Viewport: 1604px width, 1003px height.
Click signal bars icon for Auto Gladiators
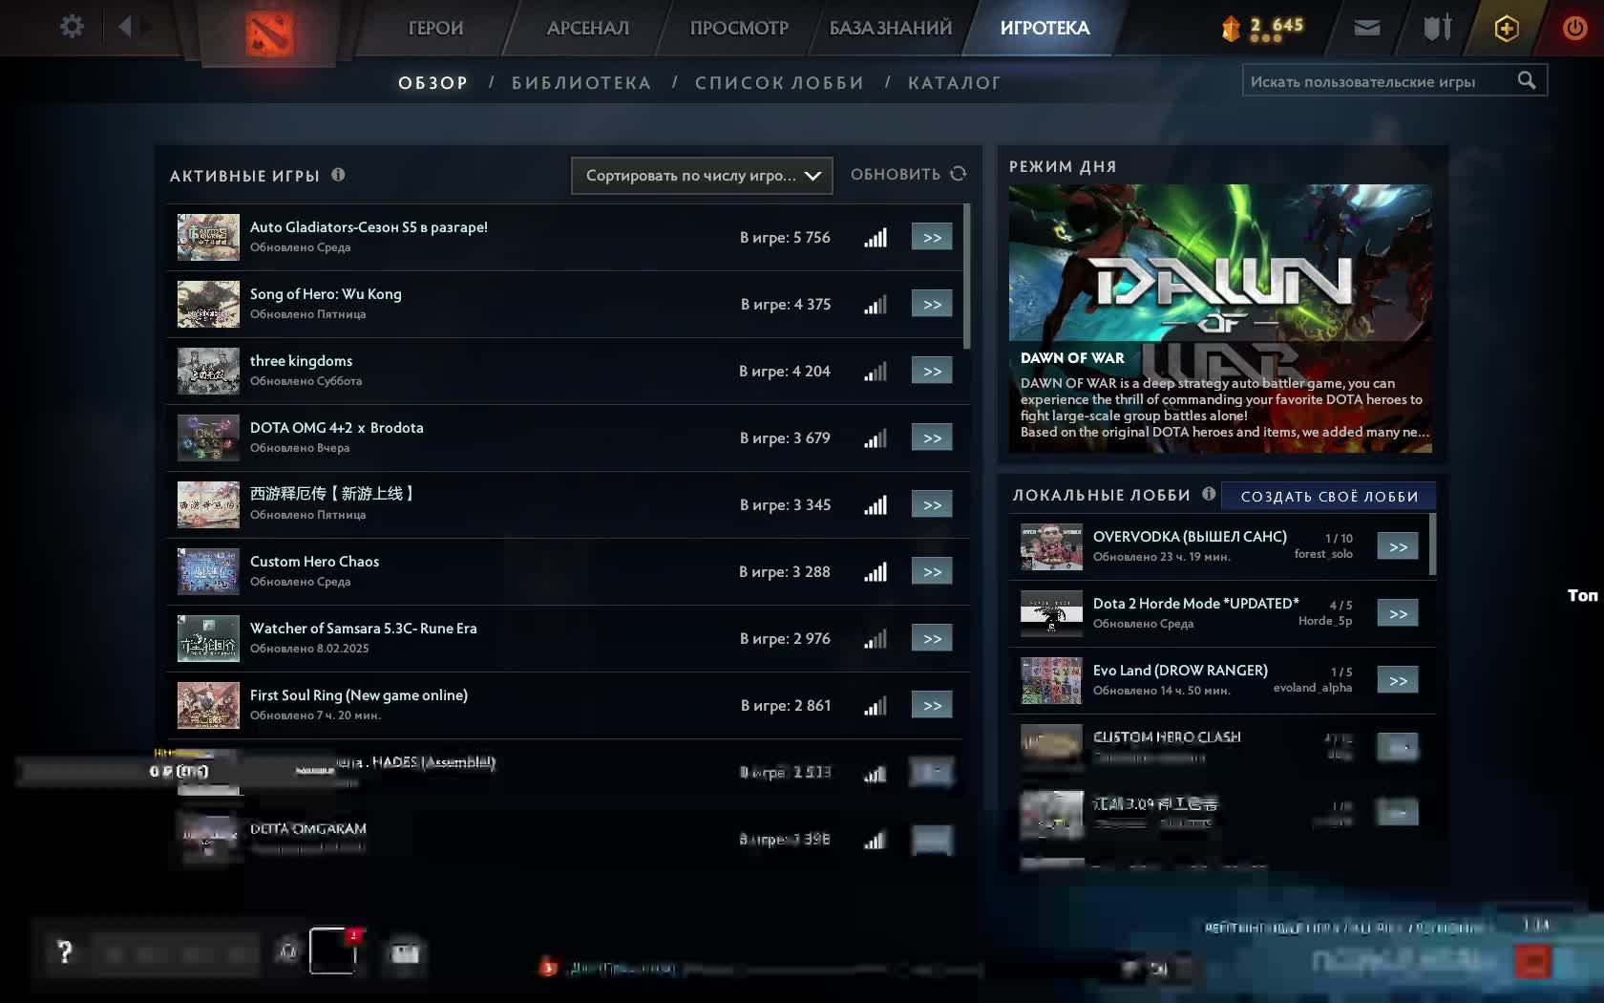tap(876, 237)
